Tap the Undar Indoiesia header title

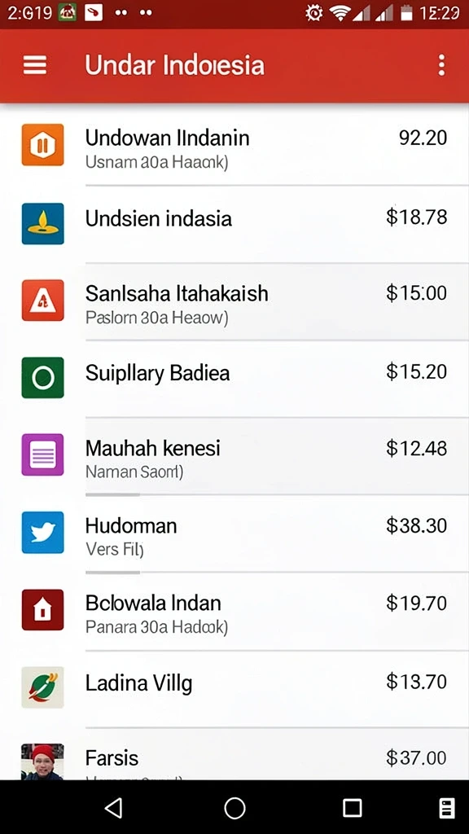pyautogui.click(x=174, y=65)
